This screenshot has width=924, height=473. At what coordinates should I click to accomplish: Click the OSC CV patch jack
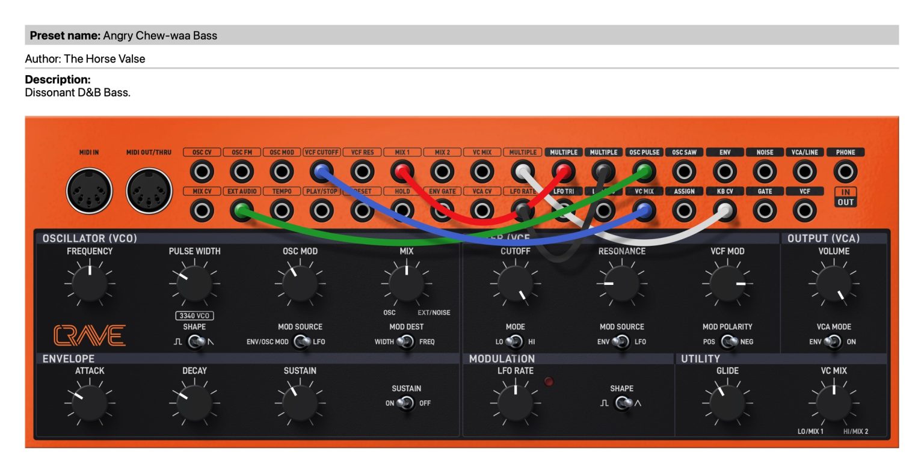[202, 172]
